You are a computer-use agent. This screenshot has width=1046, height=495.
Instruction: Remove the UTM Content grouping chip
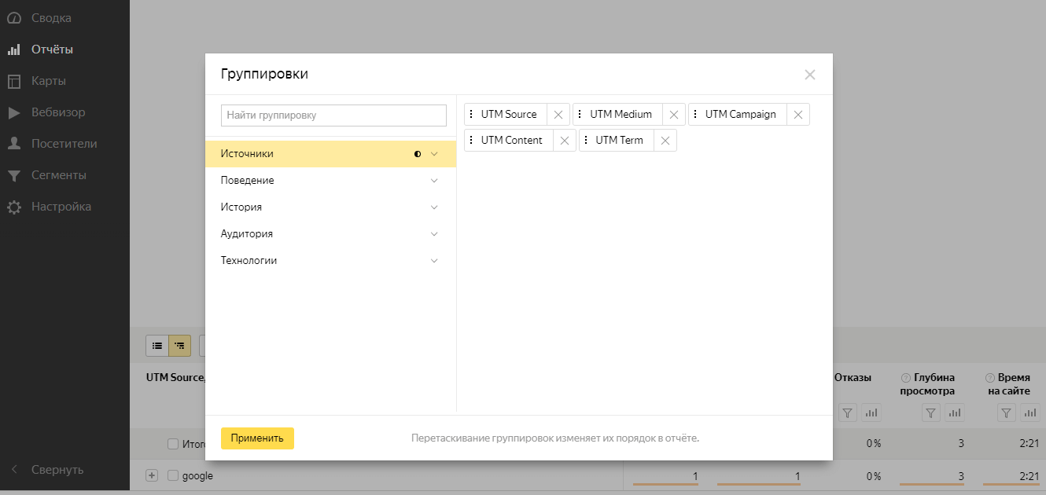[x=565, y=141]
